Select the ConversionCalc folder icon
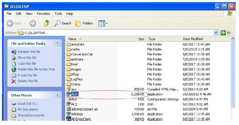The image size is (239, 125). coord(69,54)
